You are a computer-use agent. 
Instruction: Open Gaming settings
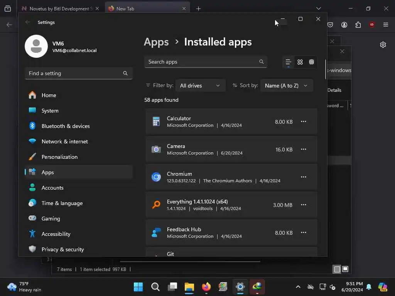click(79, 219)
